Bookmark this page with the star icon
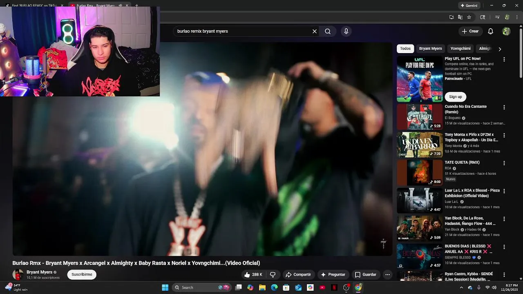 469,17
